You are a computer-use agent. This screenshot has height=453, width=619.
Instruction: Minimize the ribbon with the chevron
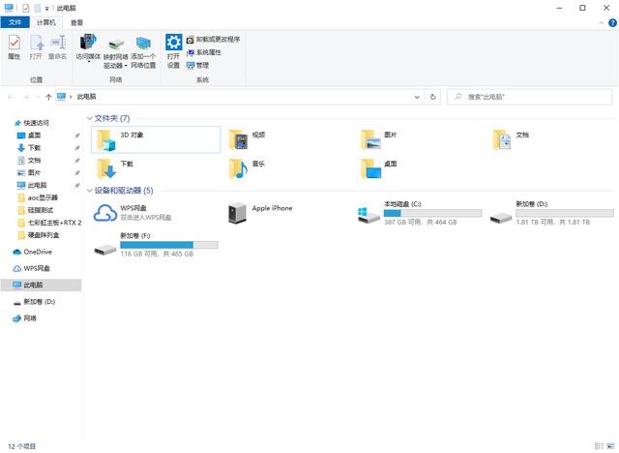[602, 23]
